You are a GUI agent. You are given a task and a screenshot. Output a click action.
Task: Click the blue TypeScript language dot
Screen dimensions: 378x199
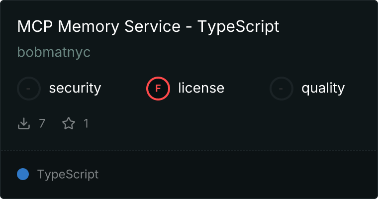click(x=22, y=174)
